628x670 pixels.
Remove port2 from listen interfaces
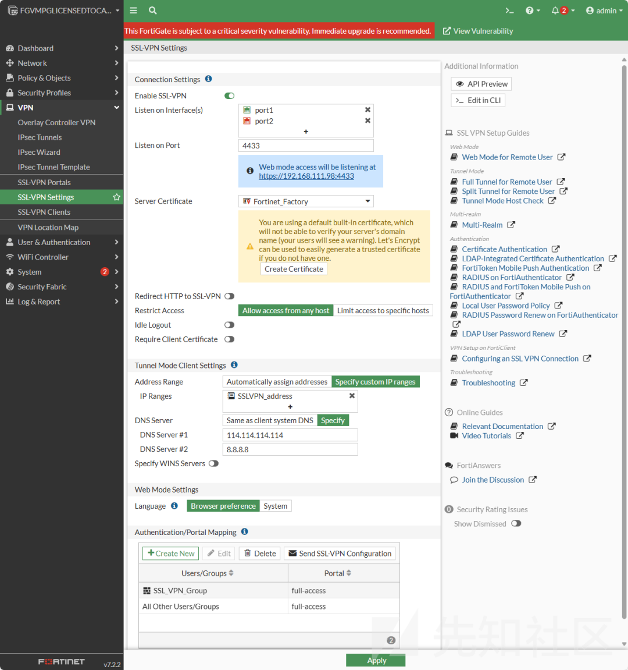[367, 121]
